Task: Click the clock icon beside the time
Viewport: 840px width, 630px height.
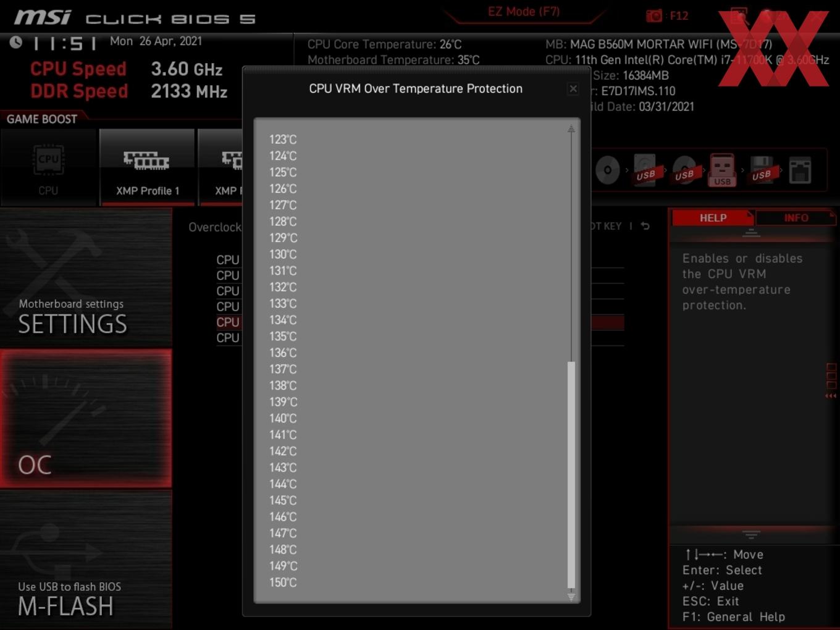Action: click(16, 42)
